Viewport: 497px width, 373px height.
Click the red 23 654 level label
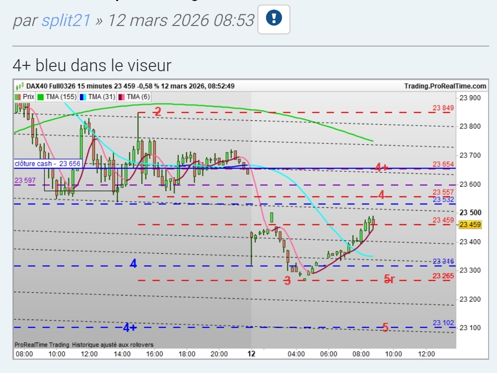443,164
